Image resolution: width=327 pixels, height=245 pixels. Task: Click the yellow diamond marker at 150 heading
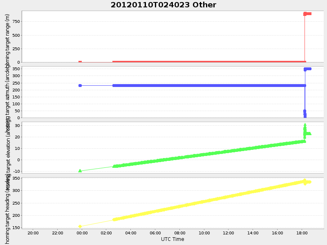[80, 225]
